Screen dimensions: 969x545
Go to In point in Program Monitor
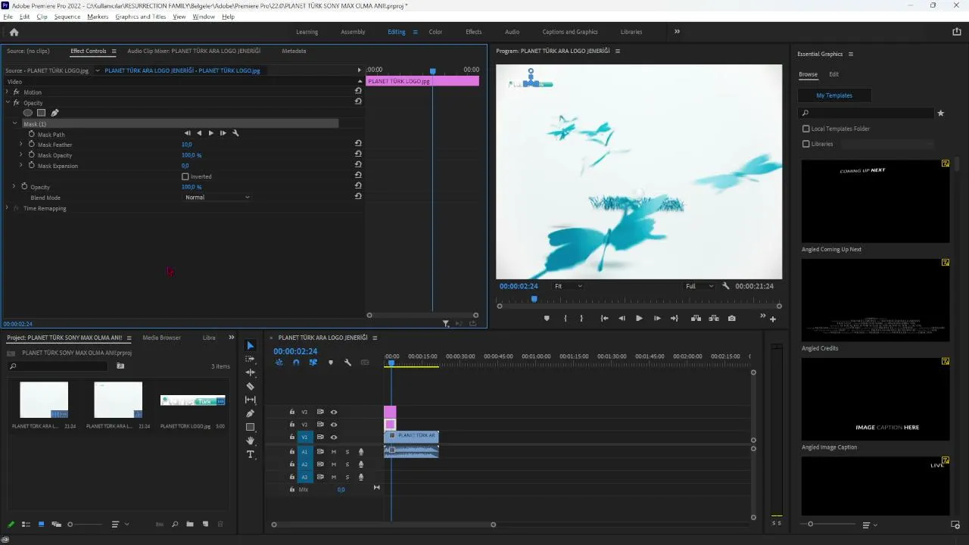[x=604, y=318]
